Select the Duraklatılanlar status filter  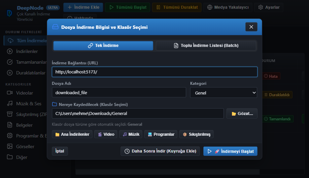(x=26, y=73)
